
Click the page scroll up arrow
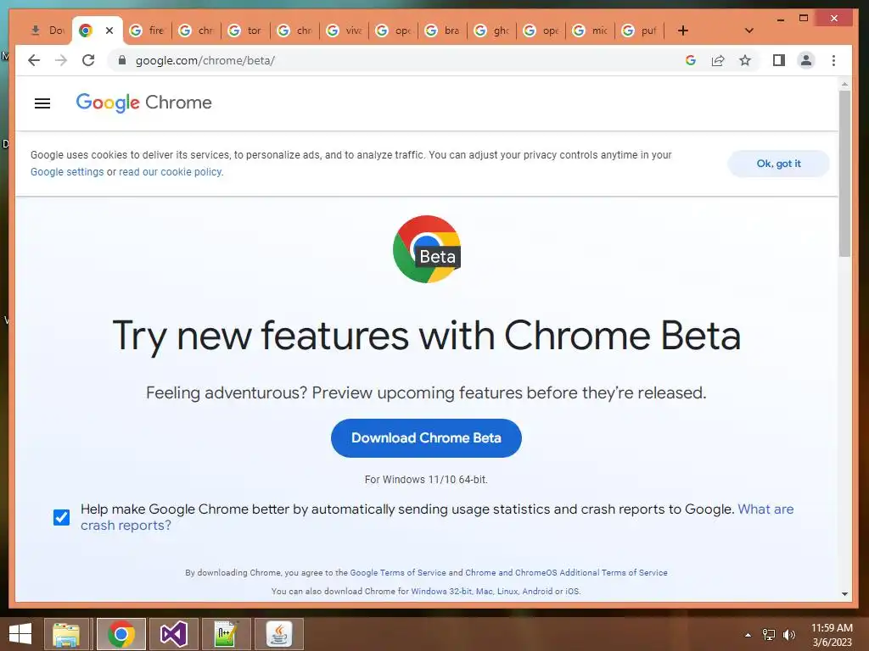(844, 84)
